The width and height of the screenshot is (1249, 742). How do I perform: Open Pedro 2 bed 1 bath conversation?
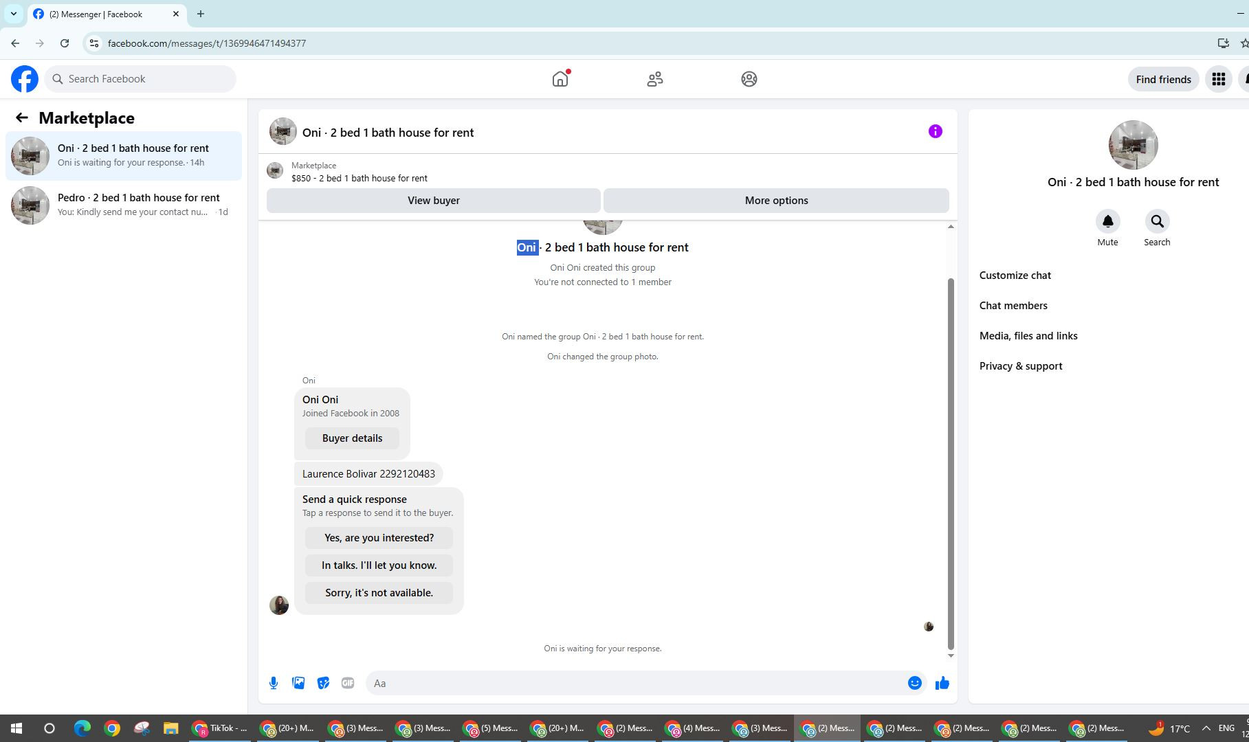pos(124,205)
